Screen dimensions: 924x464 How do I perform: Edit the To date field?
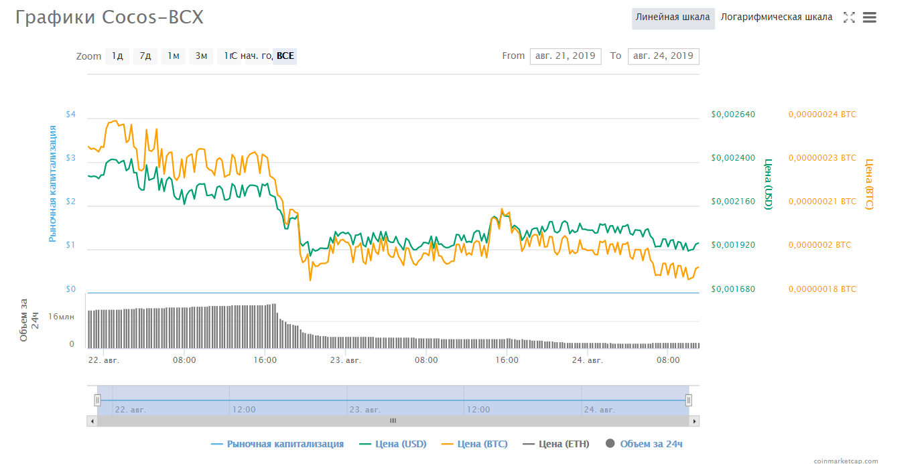[663, 56]
